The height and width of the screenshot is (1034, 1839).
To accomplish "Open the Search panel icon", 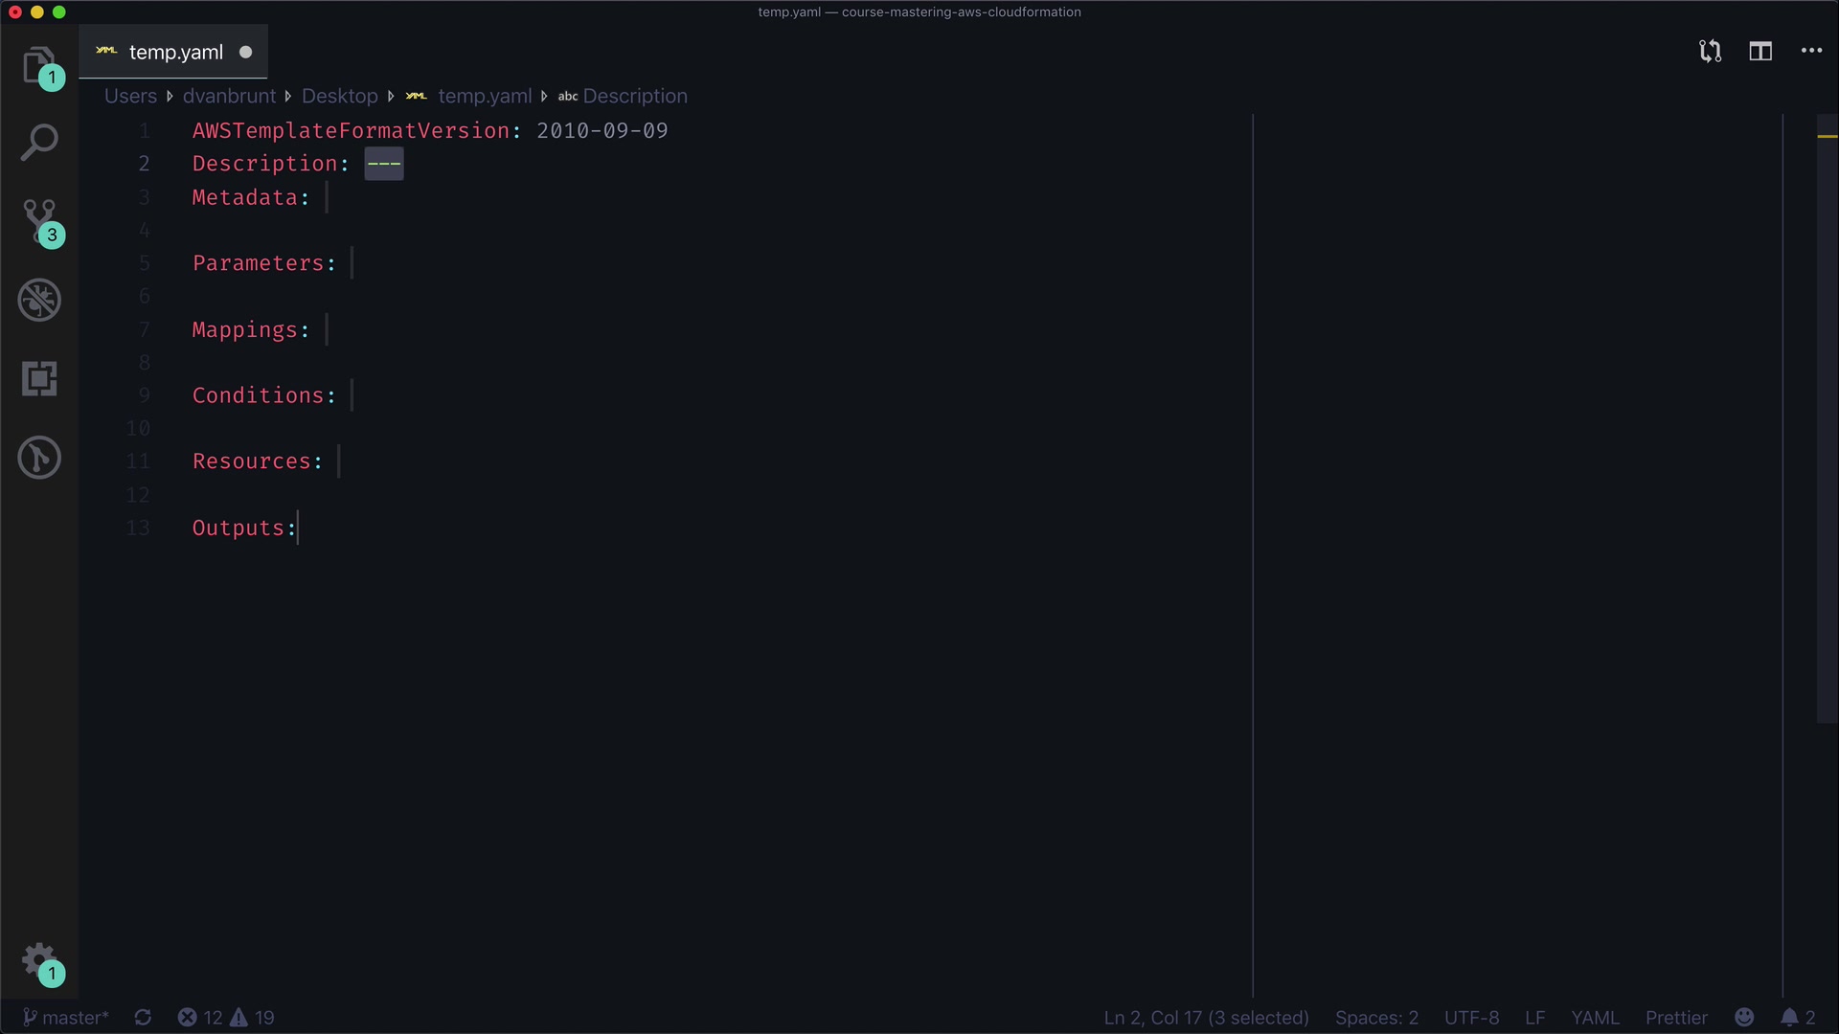I will [39, 143].
